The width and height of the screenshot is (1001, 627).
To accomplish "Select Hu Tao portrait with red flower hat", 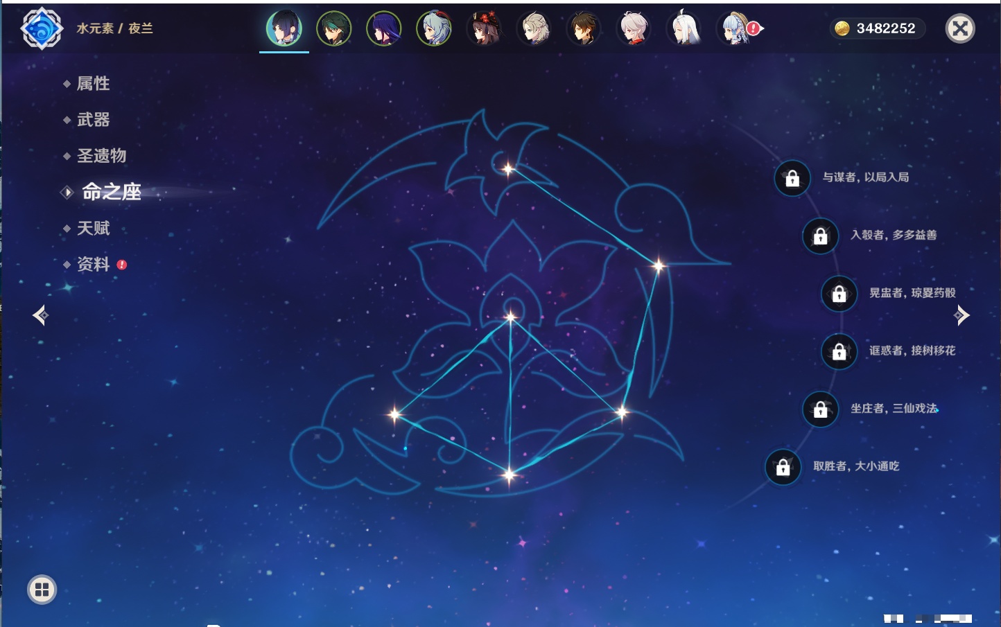I will (484, 28).
